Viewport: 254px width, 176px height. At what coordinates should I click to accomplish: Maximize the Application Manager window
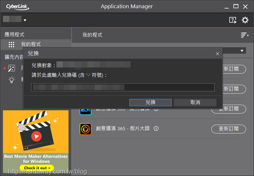pos(236,7)
